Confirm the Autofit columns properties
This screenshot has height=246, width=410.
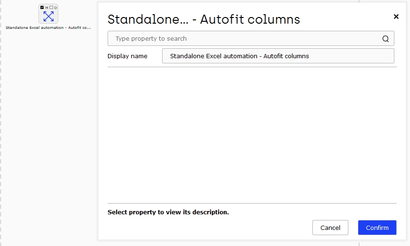click(x=377, y=228)
